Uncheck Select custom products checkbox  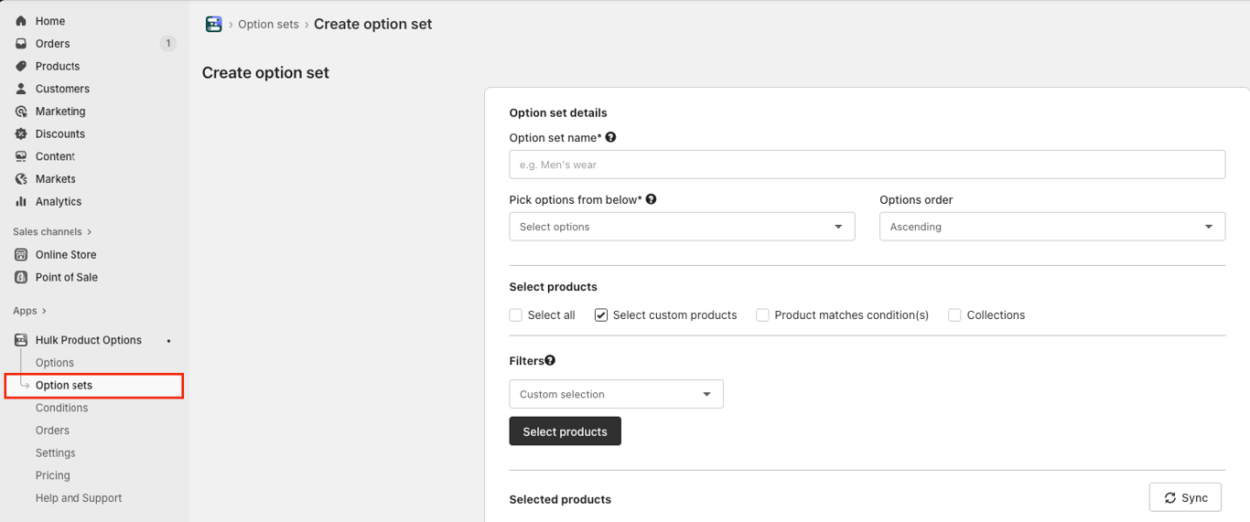pos(601,315)
